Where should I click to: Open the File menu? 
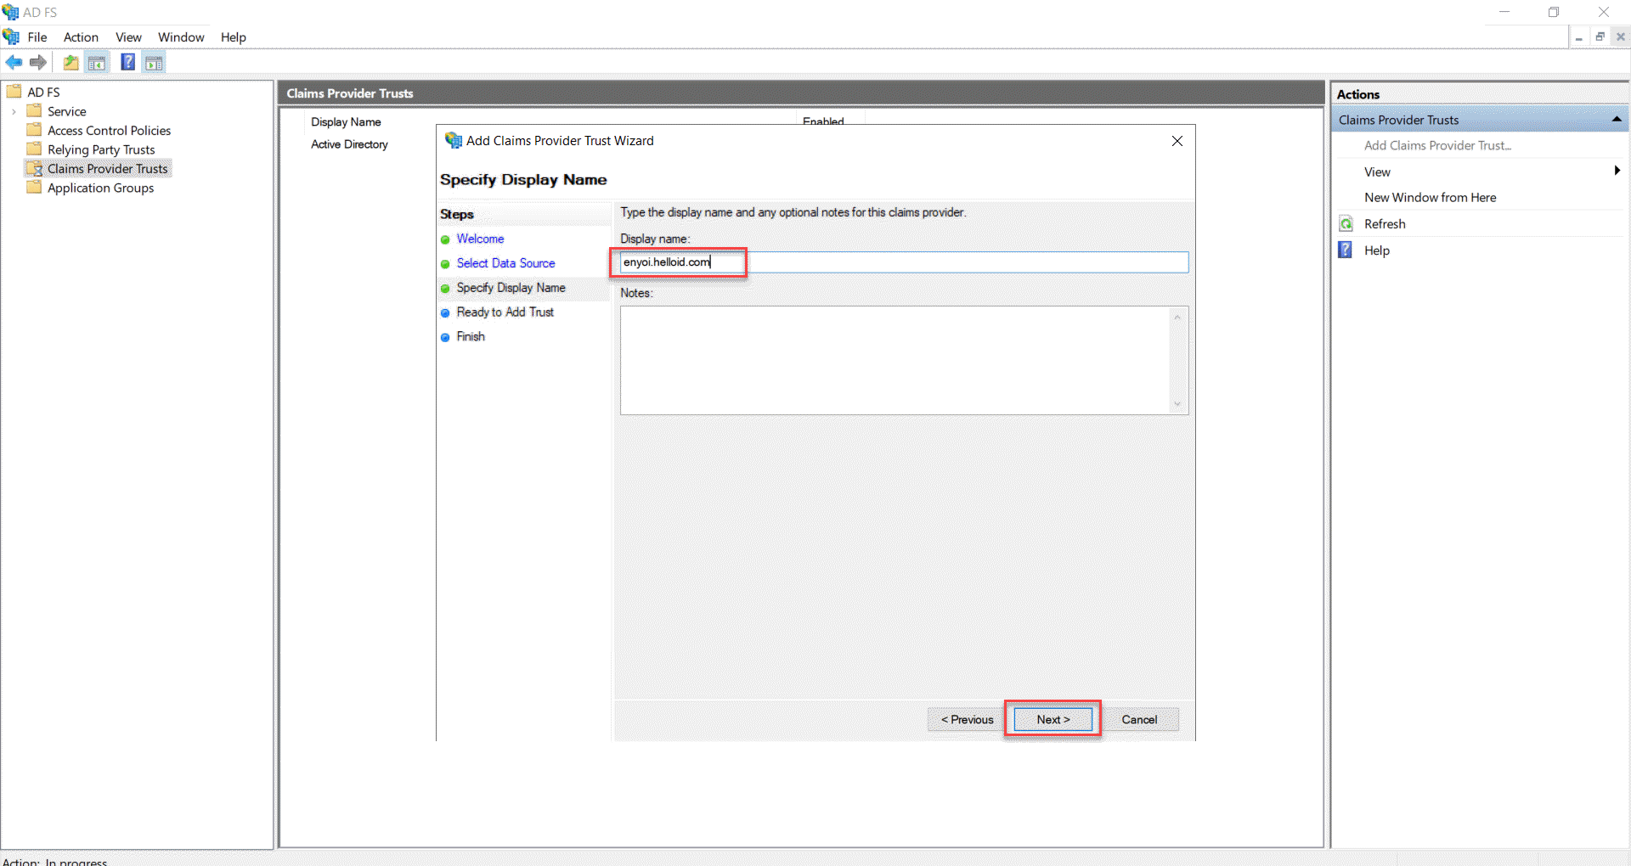pyautogui.click(x=37, y=37)
